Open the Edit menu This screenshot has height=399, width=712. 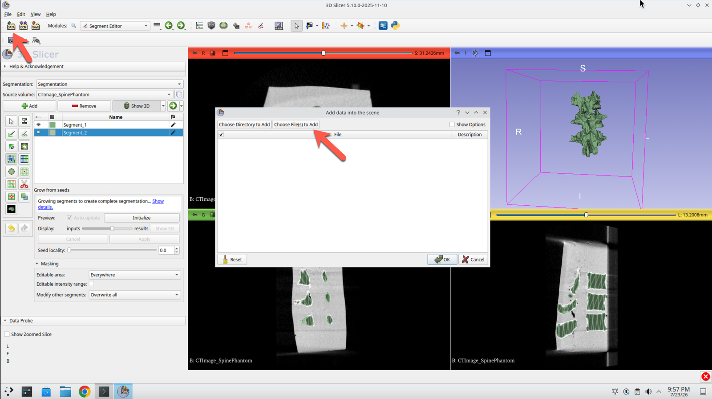[21, 14]
